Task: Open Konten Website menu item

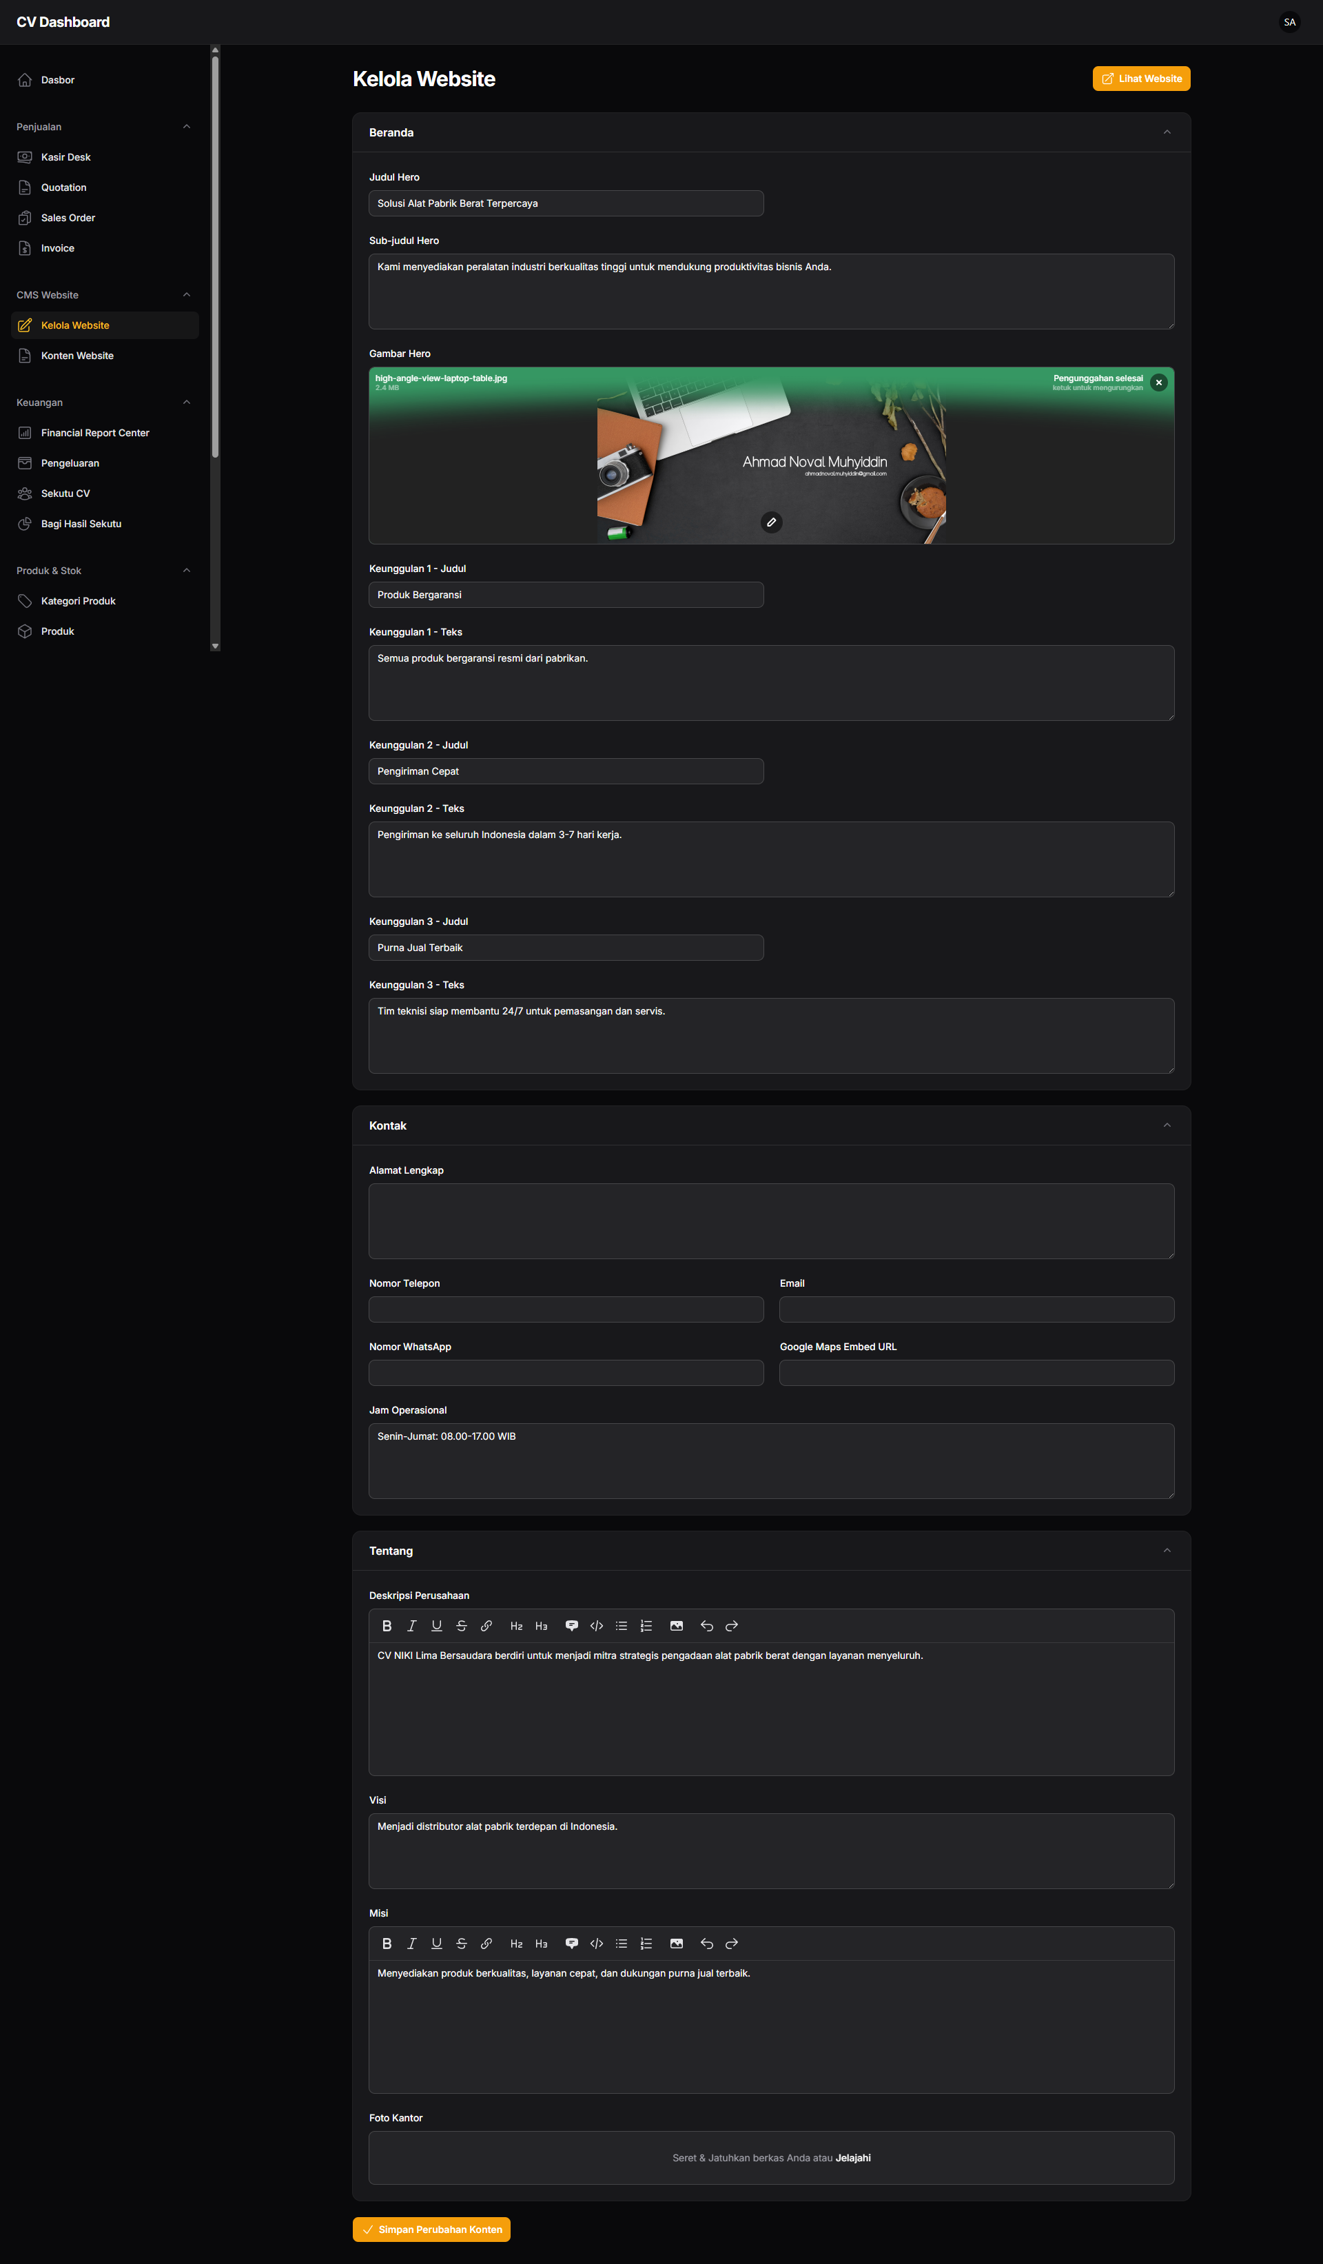Action: [x=77, y=356]
